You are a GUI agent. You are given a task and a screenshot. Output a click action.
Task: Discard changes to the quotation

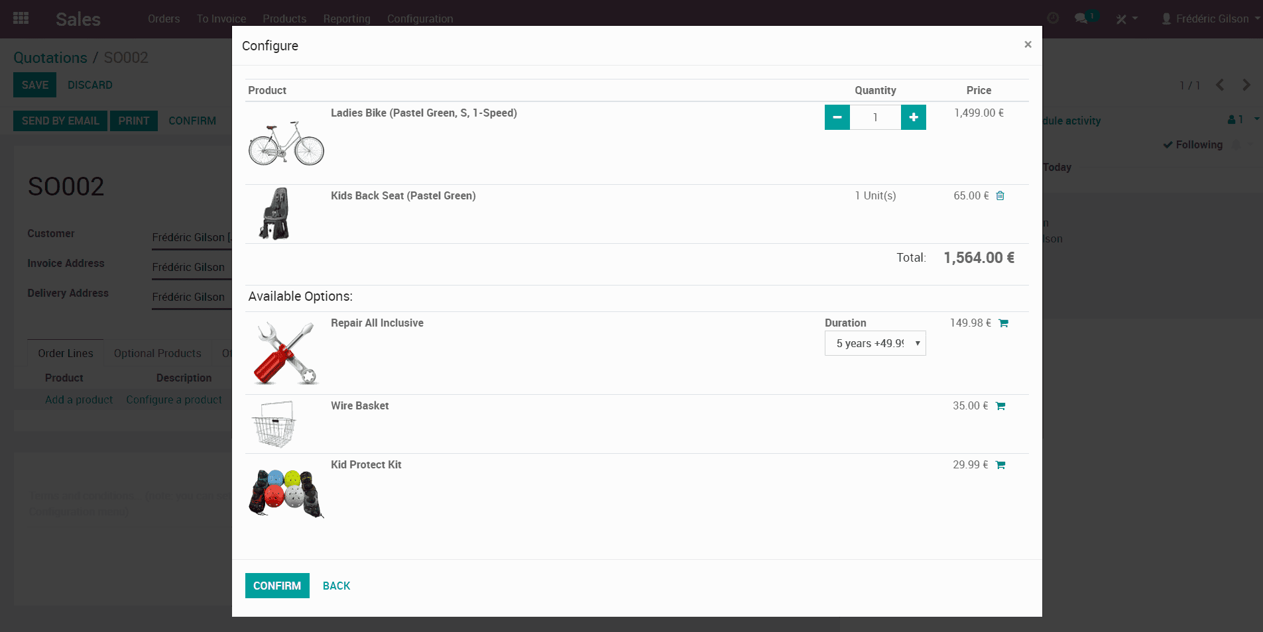(x=90, y=85)
